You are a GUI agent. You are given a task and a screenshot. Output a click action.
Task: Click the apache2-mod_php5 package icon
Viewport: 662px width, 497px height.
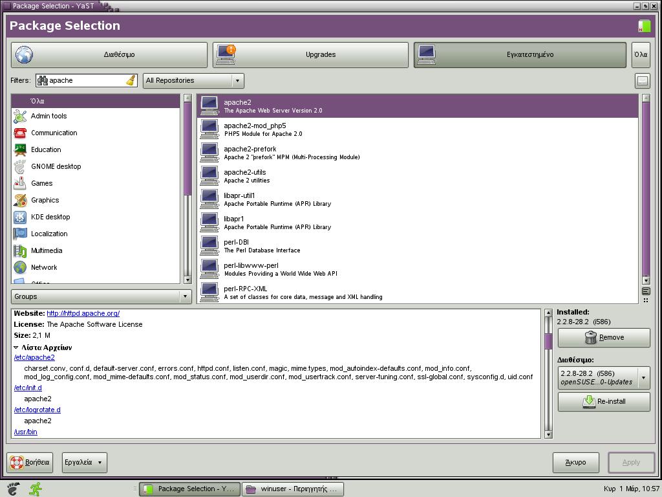[209, 129]
